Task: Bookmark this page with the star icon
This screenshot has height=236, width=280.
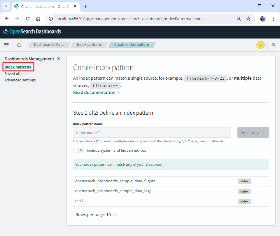Action: [248, 19]
